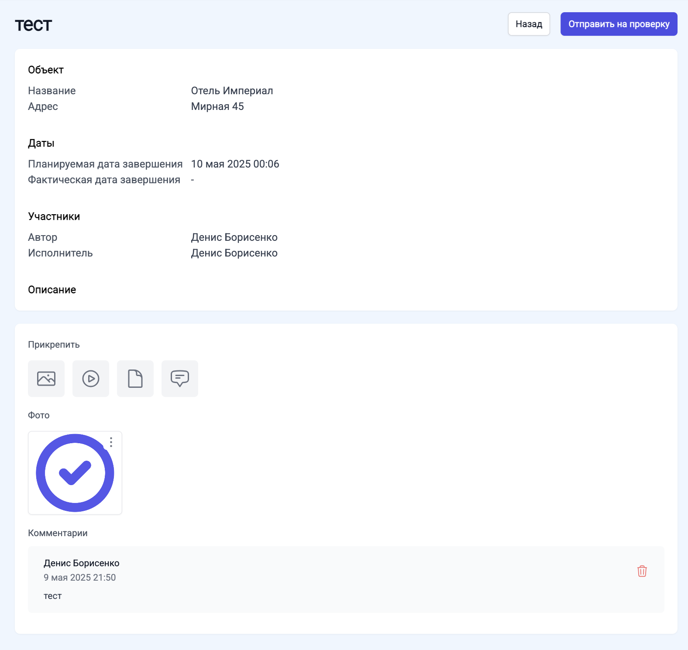Open the three-dot menu on the photo

click(111, 442)
